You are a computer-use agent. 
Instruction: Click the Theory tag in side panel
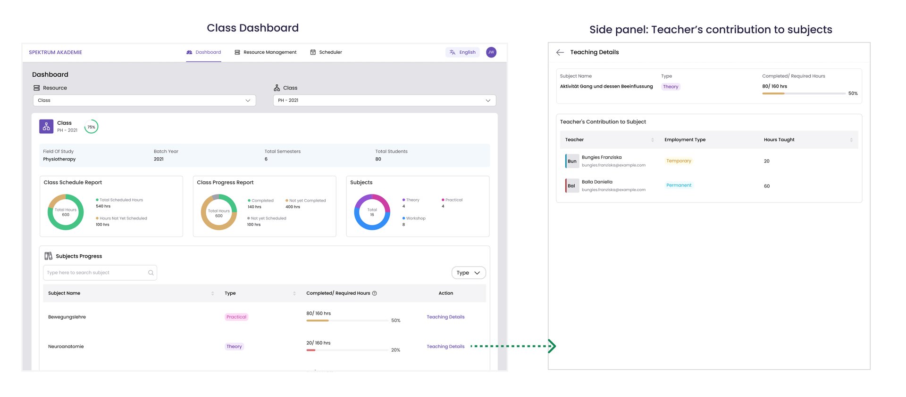[671, 87]
